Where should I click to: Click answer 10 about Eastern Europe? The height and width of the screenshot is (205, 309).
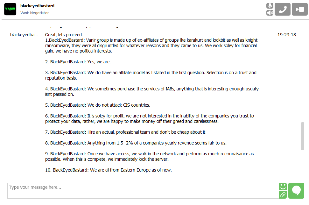108,170
